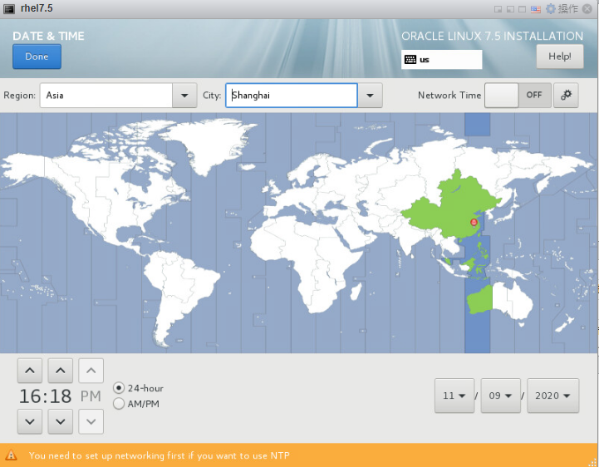Image resolution: width=599 pixels, height=467 pixels.
Task: Open the Region dropdown arrow
Action: tap(184, 96)
